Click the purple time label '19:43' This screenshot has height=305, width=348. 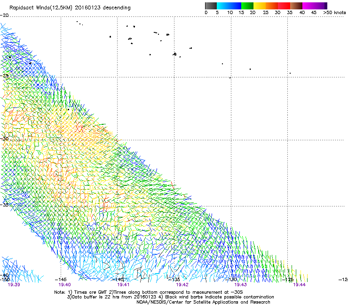point(241,285)
